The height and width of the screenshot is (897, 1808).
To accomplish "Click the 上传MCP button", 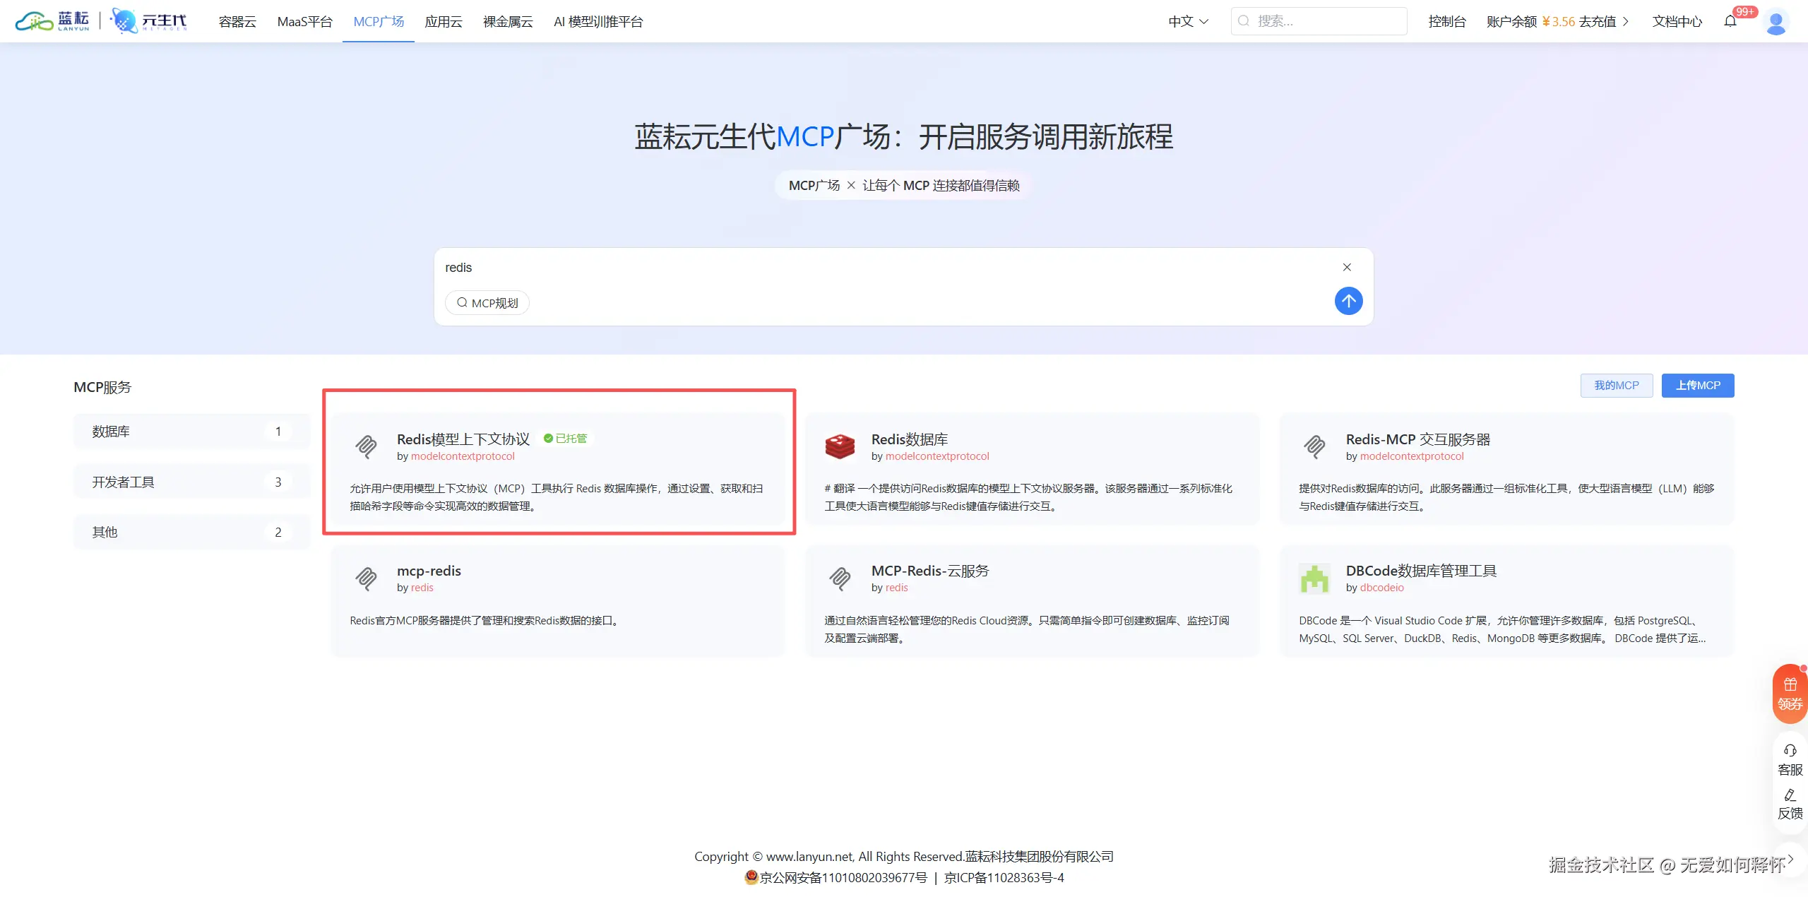I will point(1698,386).
